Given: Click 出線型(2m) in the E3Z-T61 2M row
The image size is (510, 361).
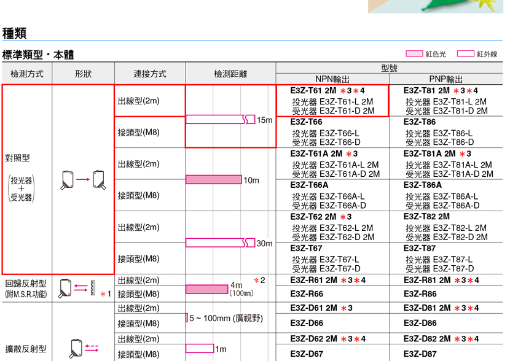Looking at the screenshot, I should click(x=138, y=101).
